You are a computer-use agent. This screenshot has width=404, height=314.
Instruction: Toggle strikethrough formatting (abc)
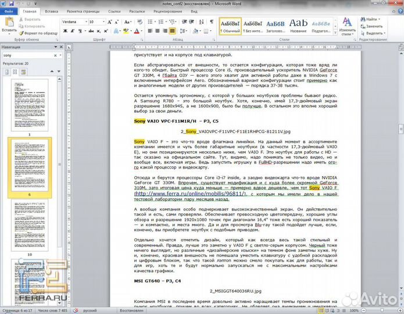91,31
